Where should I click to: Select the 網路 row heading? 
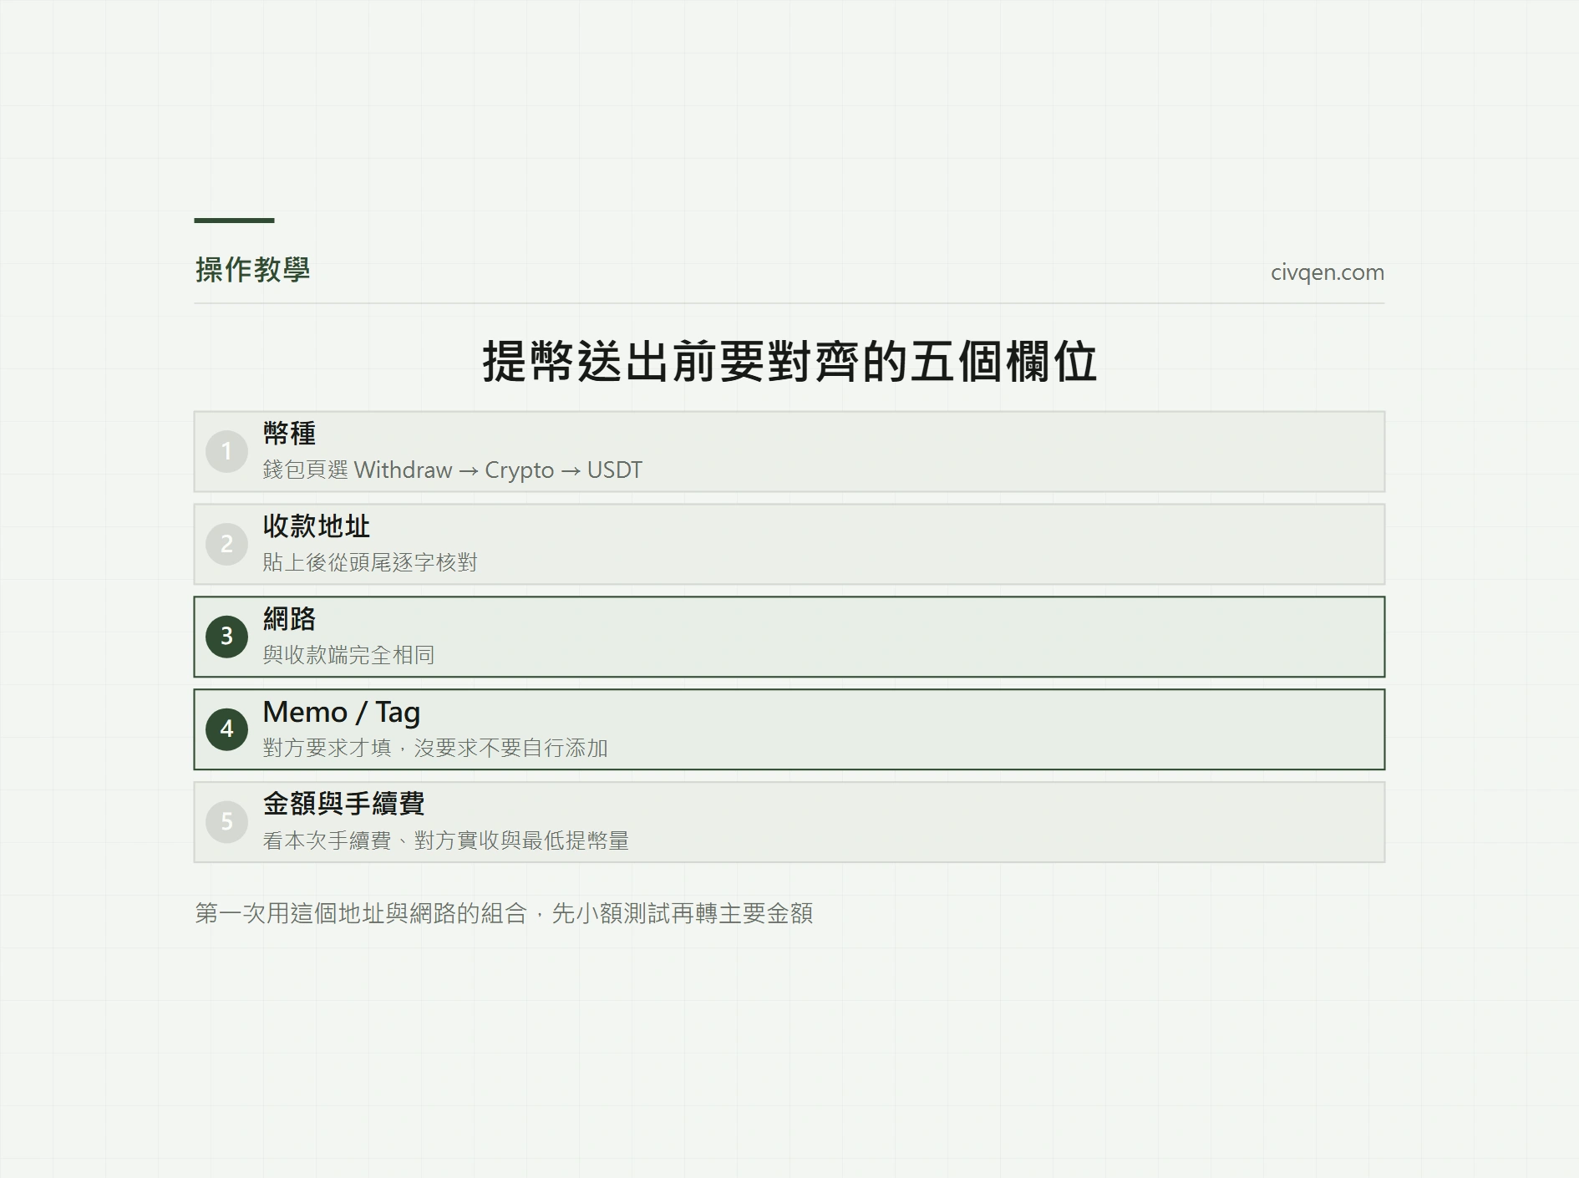pyautogui.click(x=289, y=619)
